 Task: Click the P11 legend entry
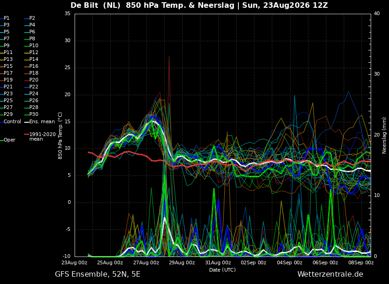tap(6, 52)
